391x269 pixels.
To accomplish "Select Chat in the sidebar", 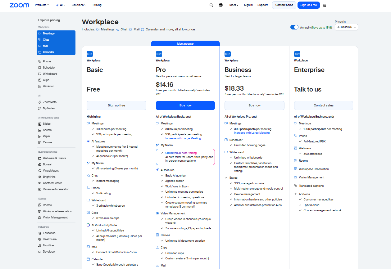I will click(56, 40).
